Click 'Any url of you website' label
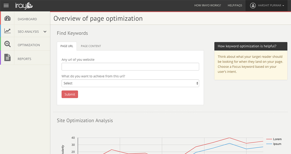The width and height of the screenshot is (291, 154). coord(78,60)
